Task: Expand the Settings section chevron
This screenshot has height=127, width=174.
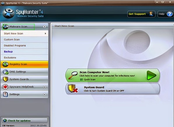Action: coord(44,95)
